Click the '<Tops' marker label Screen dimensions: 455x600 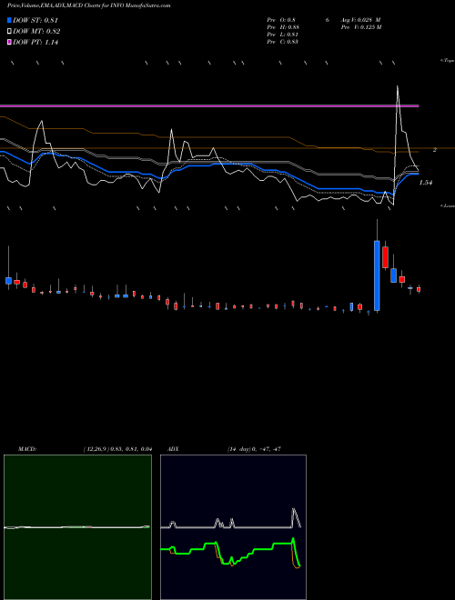coord(448,61)
